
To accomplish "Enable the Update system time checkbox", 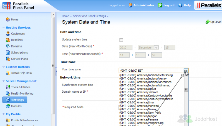I will 121,40.
